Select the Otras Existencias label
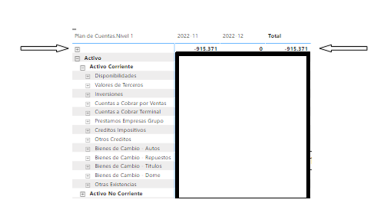Viewport: 391px width, 217px height. [x=116, y=185]
